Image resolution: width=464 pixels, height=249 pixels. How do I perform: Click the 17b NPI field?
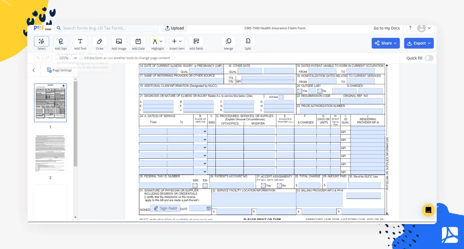[268, 82]
